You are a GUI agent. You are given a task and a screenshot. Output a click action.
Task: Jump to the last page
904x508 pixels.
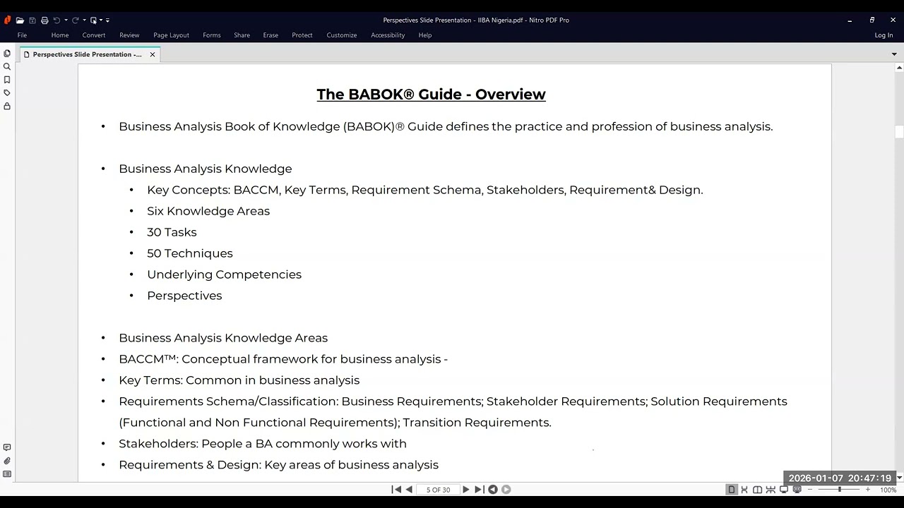[x=479, y=490]
